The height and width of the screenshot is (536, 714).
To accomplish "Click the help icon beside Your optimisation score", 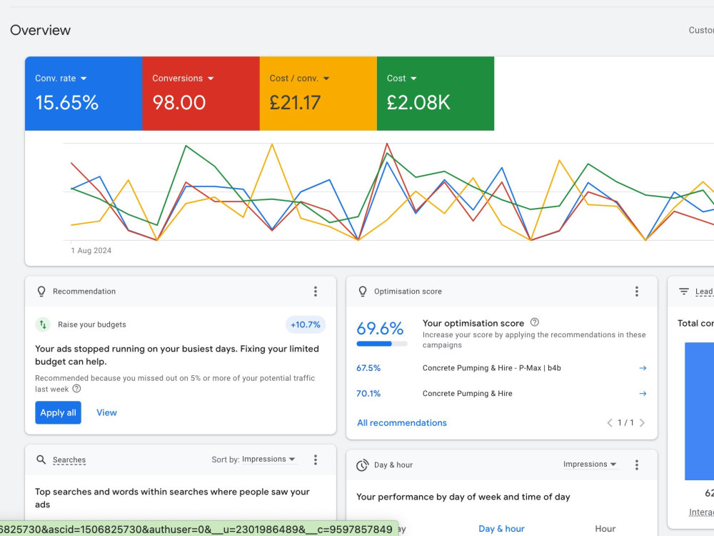I will pos(535,322).
